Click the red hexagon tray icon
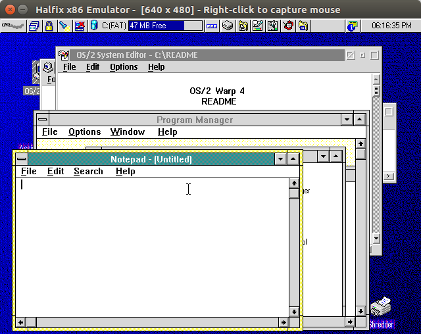 tap(288, 26)
